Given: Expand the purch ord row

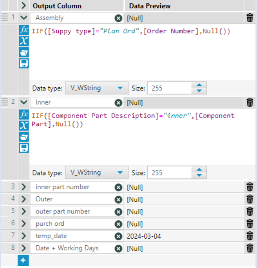Looking at the screenshot, I should [24, 224].
